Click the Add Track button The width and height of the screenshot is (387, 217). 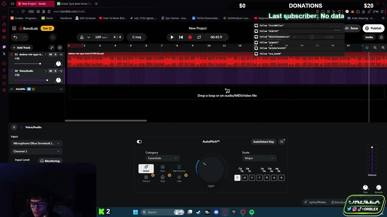(x=21, y=48)
